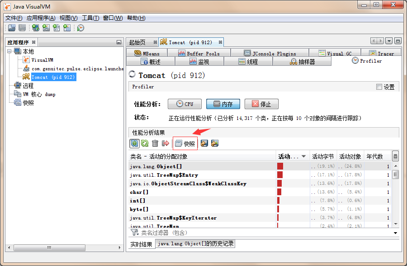Switch to the MBeans tab
The image size is (407, 266).
click(x=147, y=53)
